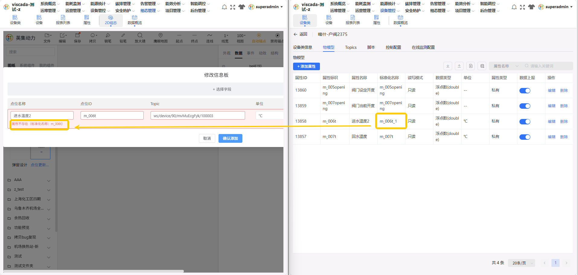Click 点位更新 link in left panel
The width and height of the screenshot is (578, 275).
coord(40,165)
